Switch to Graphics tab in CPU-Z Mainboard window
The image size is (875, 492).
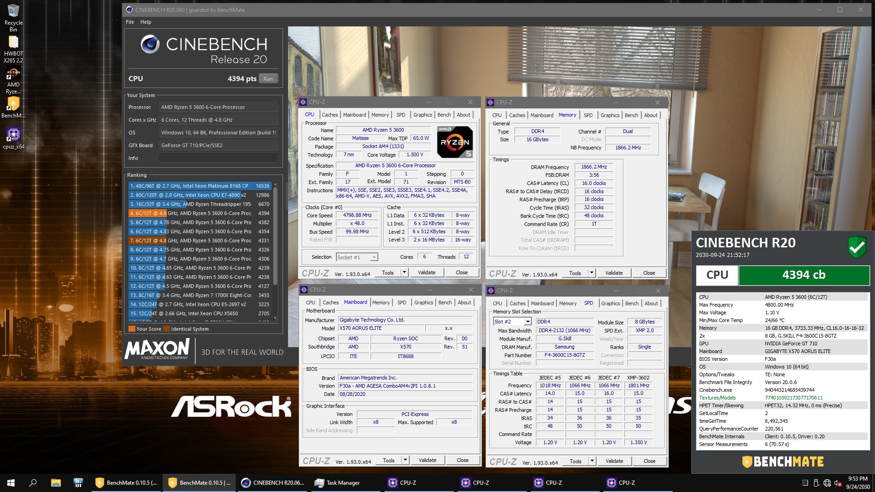click(424, 302)
